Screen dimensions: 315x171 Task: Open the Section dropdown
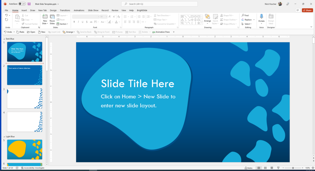coord(62,24)
